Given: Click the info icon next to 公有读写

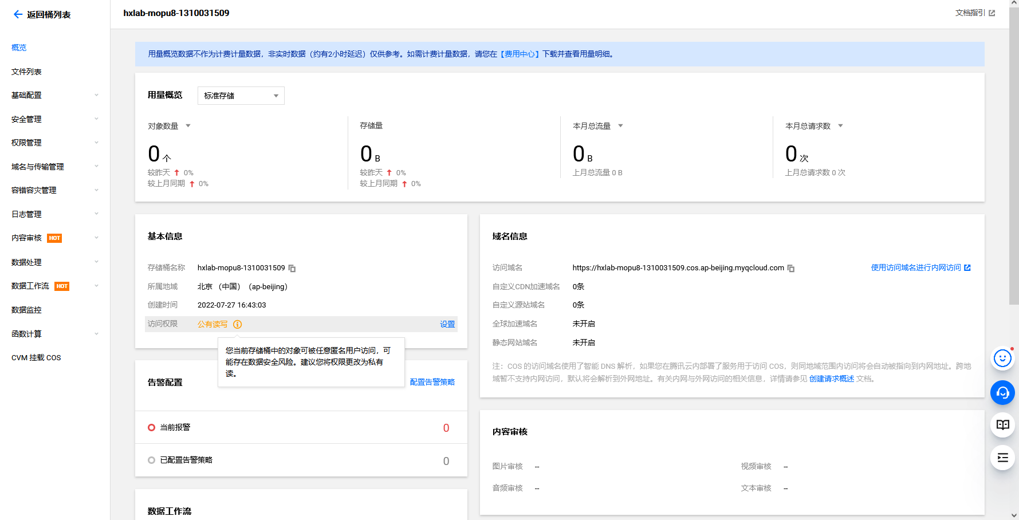Looking at the screenshot, I should click(238, 324).
